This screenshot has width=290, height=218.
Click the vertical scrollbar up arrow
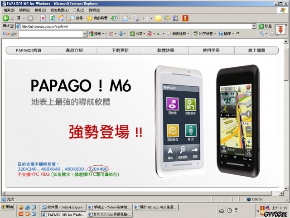click(286, 41)
